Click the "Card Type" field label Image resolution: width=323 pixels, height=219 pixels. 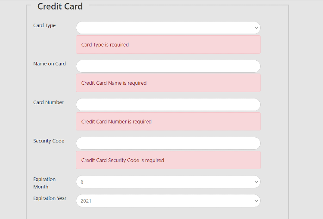44,25
